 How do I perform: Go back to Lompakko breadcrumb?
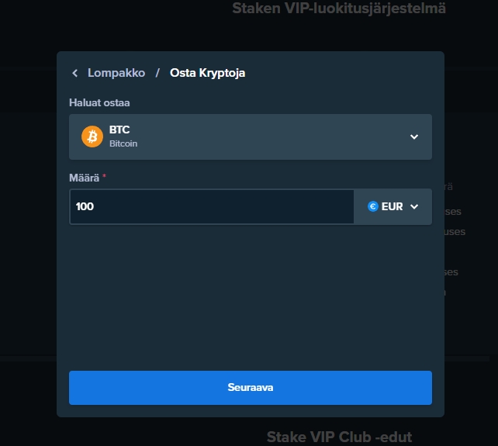(116, 73)
